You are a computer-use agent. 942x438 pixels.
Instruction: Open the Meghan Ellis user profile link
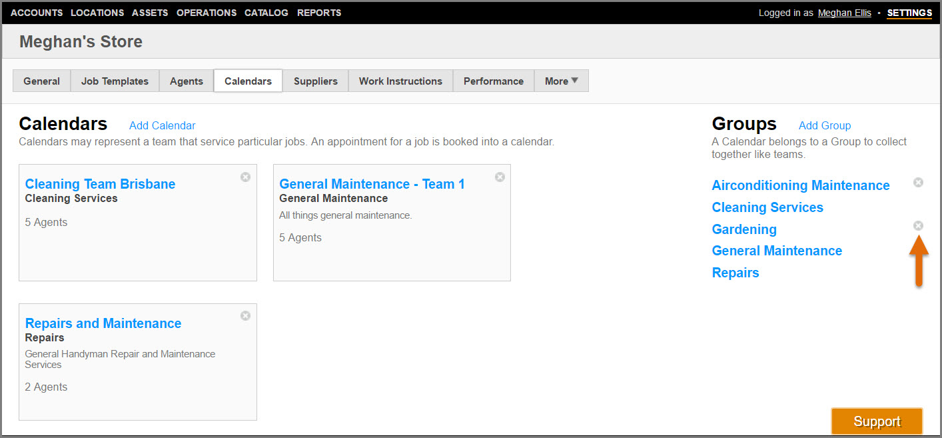click(844, 13)
